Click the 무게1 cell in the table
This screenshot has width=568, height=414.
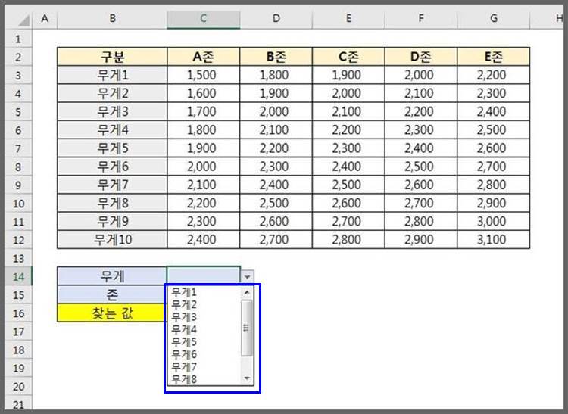click(x=112, y=75)
